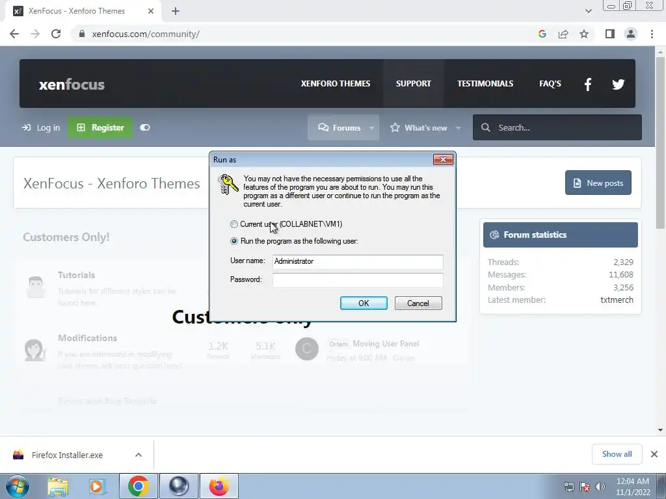Open FAQ'S menu item

550,84
